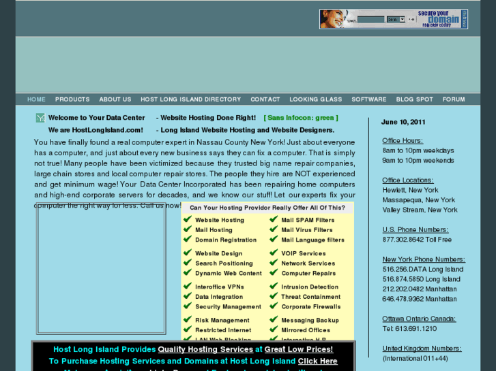496x371 pixels.
Task: Click the date June 10, 2011
Action: coord(403,123)
